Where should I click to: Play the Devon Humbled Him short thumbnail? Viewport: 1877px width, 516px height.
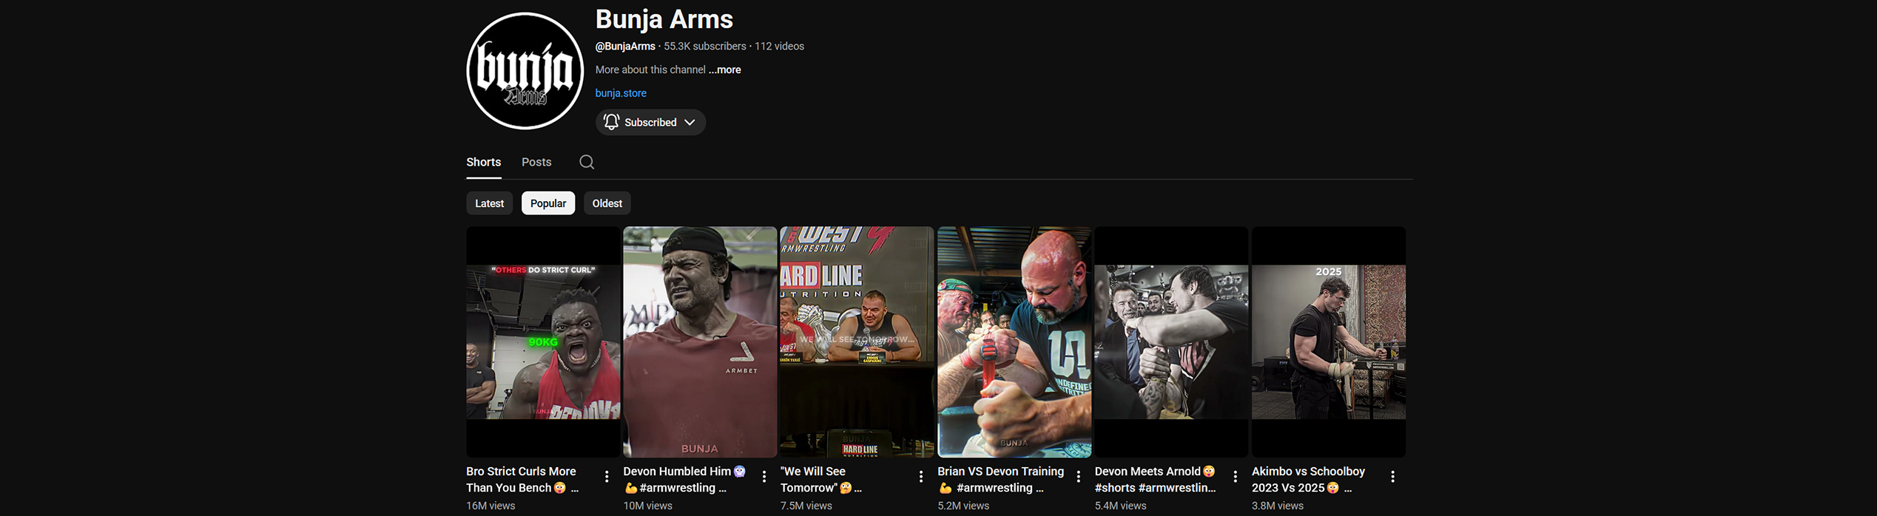699,342
